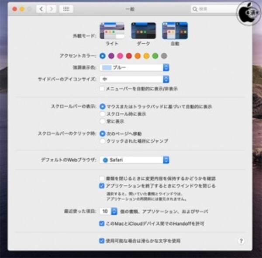
Task: Show all preferences with the grid icon
Action: [x=66, y=9]
